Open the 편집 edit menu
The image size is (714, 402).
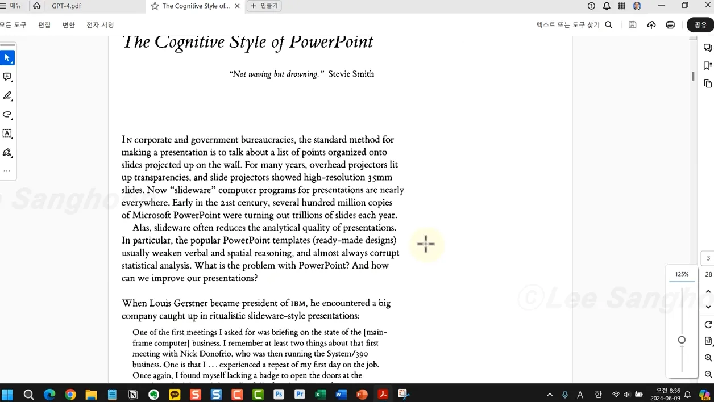(x=44, y=25)
